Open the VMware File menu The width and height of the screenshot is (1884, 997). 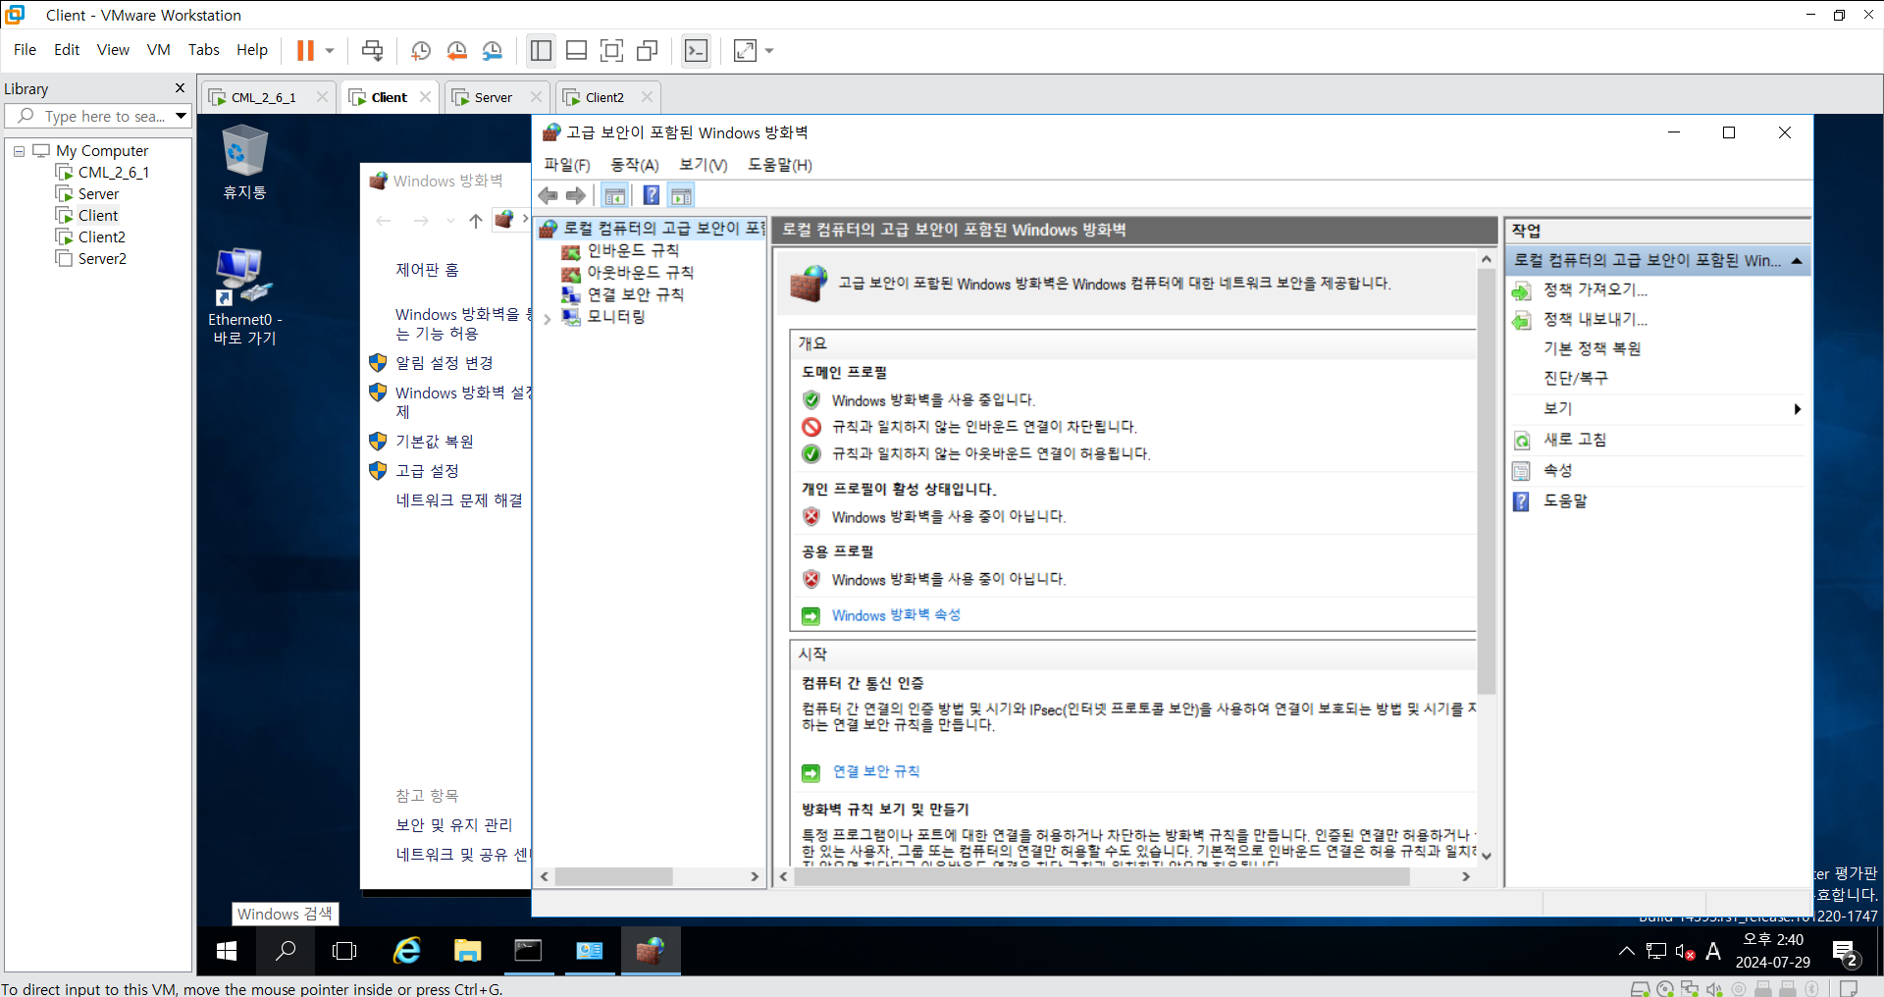(25, 50)
